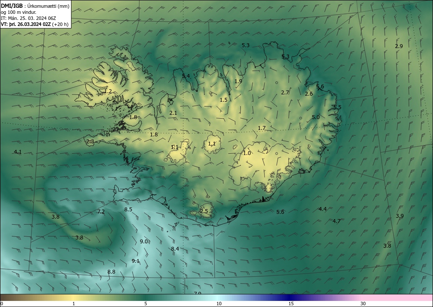Click the "0" tick on the color scale

click(x=2, y=304)
